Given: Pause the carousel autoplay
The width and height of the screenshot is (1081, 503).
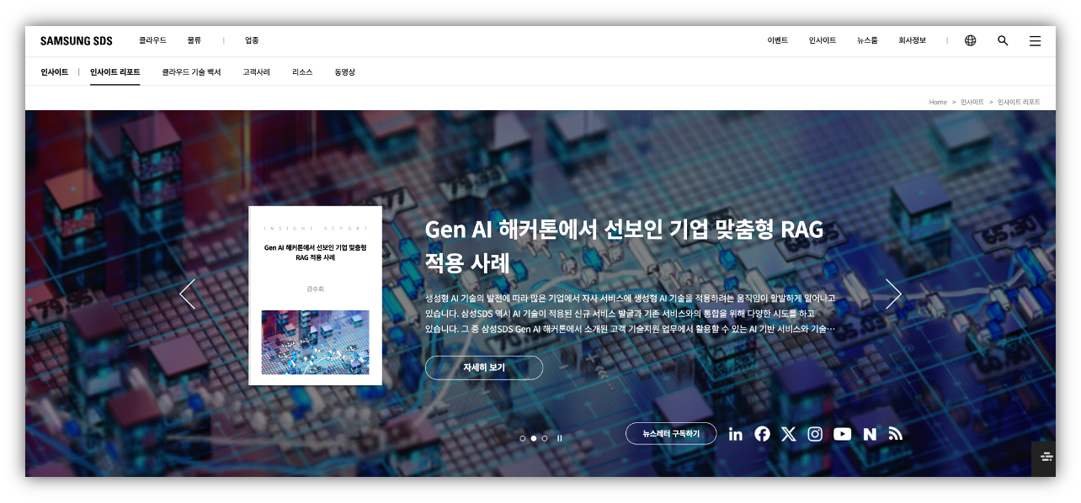Looking at the screenshot, I should pyautogui.click(x=559, y=438).
